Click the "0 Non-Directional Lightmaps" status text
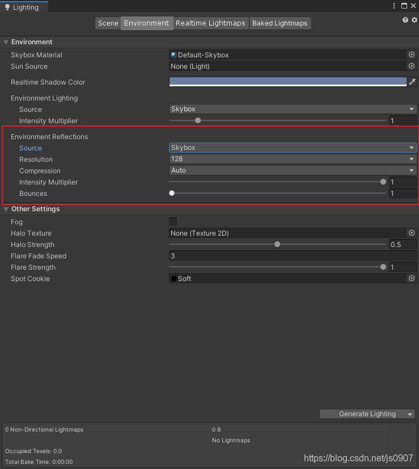The image size is (419, 469). pos(44,429)
